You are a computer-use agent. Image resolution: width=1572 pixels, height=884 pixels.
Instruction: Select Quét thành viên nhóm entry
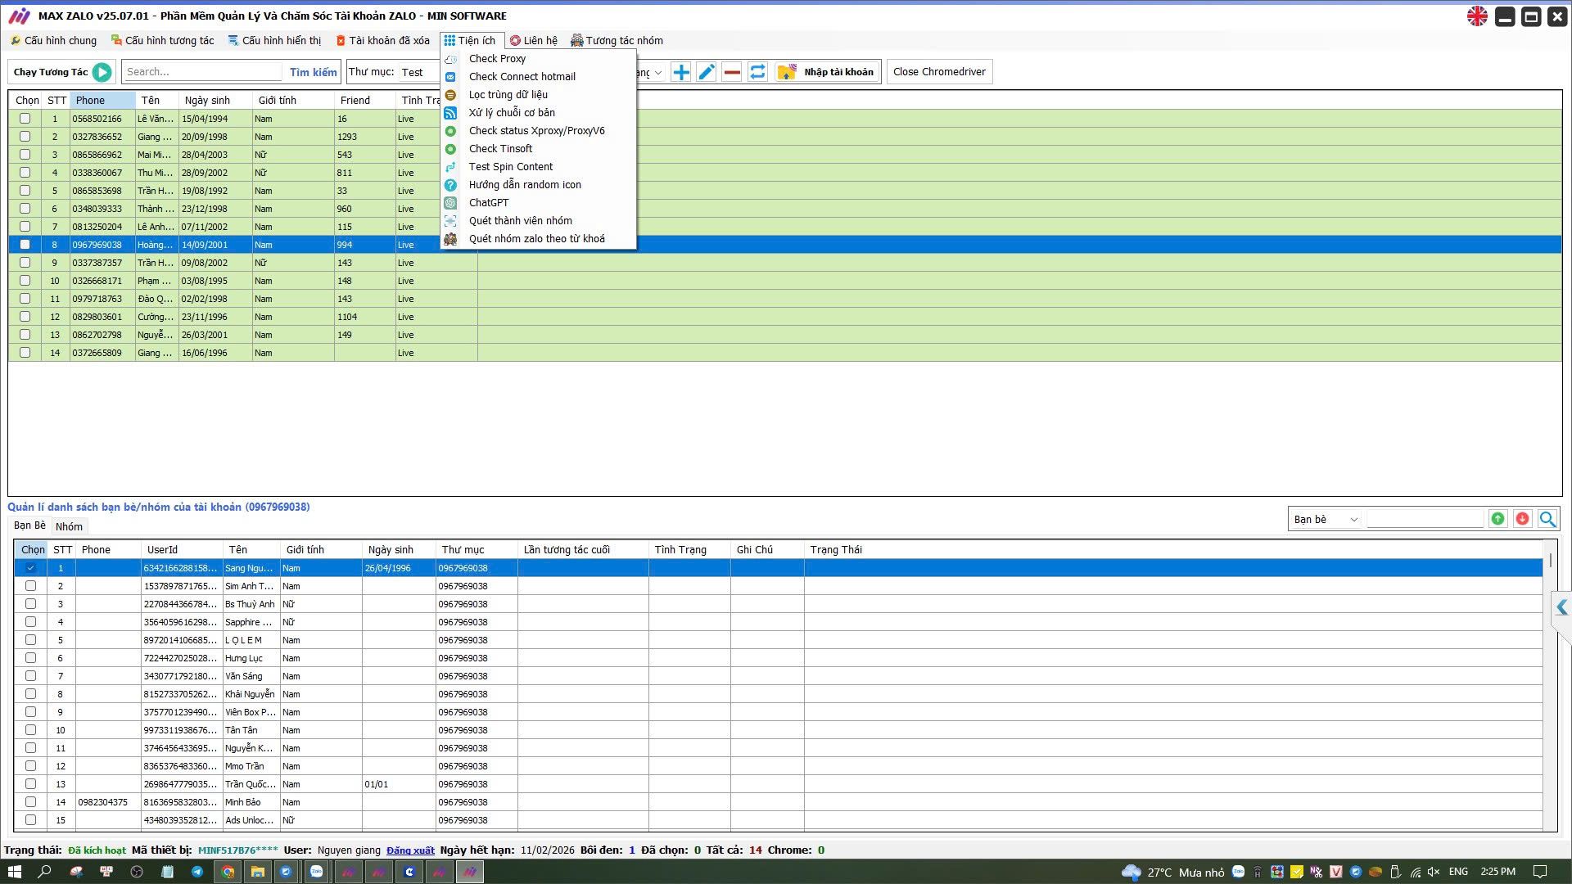point(520,221)
